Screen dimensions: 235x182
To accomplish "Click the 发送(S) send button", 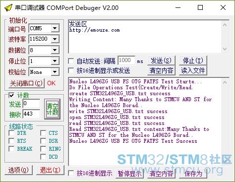I will pos(161,61).
